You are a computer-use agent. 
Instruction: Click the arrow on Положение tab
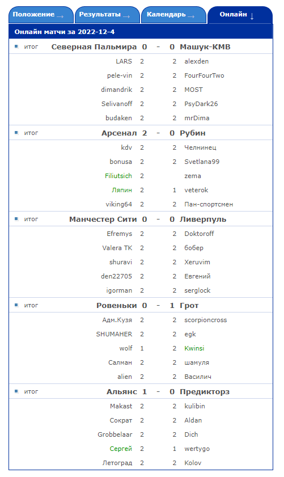coord(60,16)
